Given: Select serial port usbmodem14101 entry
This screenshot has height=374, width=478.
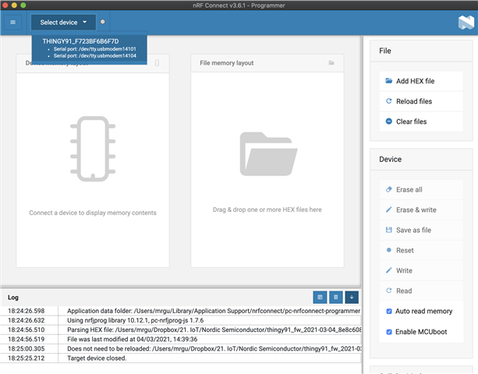Looking at the screenshot, I should (x=95, y=49).
